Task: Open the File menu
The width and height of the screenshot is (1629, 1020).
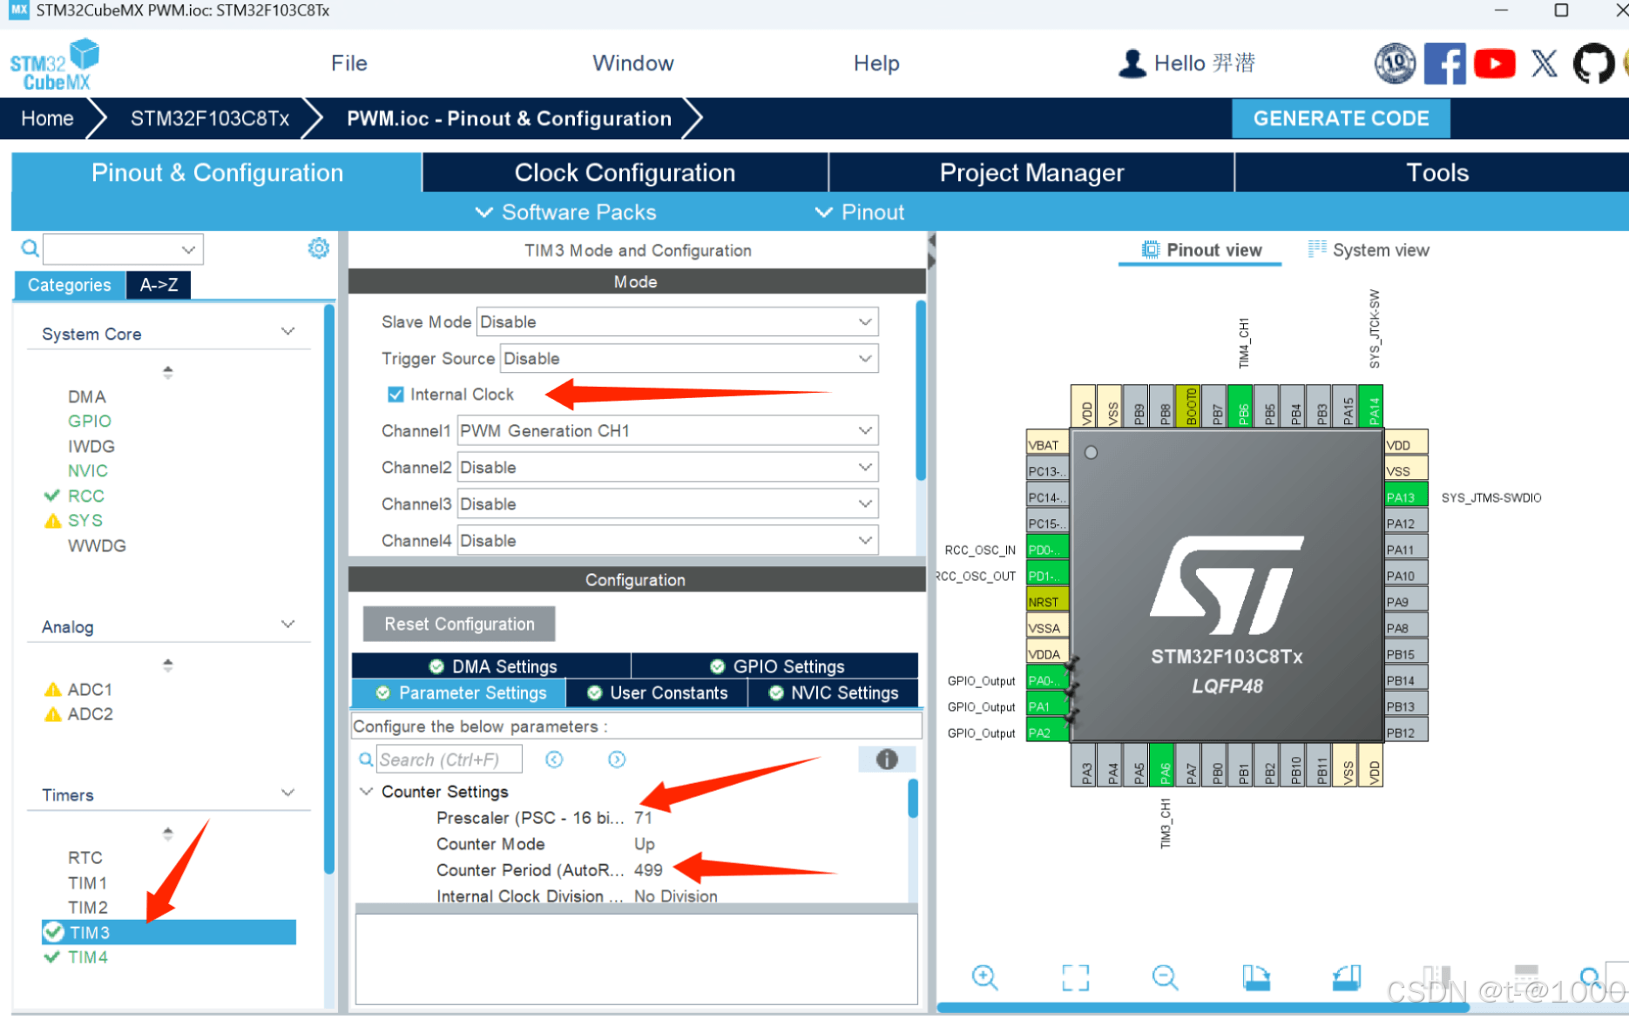Action: tap(348, 64)
